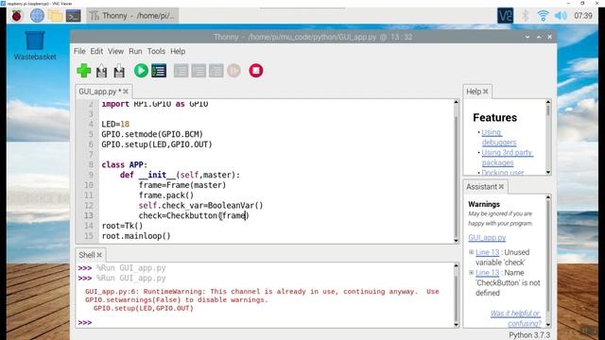Open the Wastebasket desktop icon
The image size is (605, 340).
(x=35, y=45)
